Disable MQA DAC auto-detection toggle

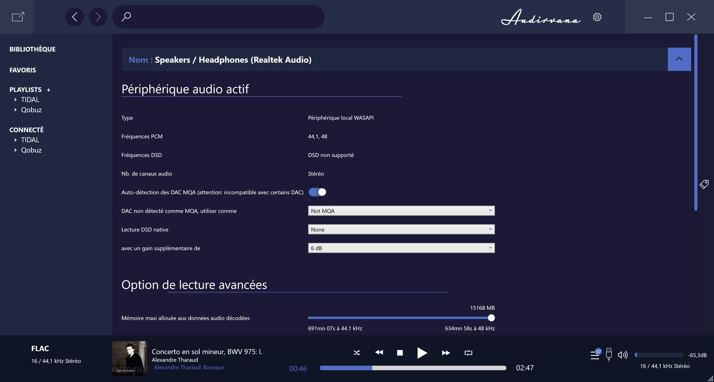click(x=317, y=192)
